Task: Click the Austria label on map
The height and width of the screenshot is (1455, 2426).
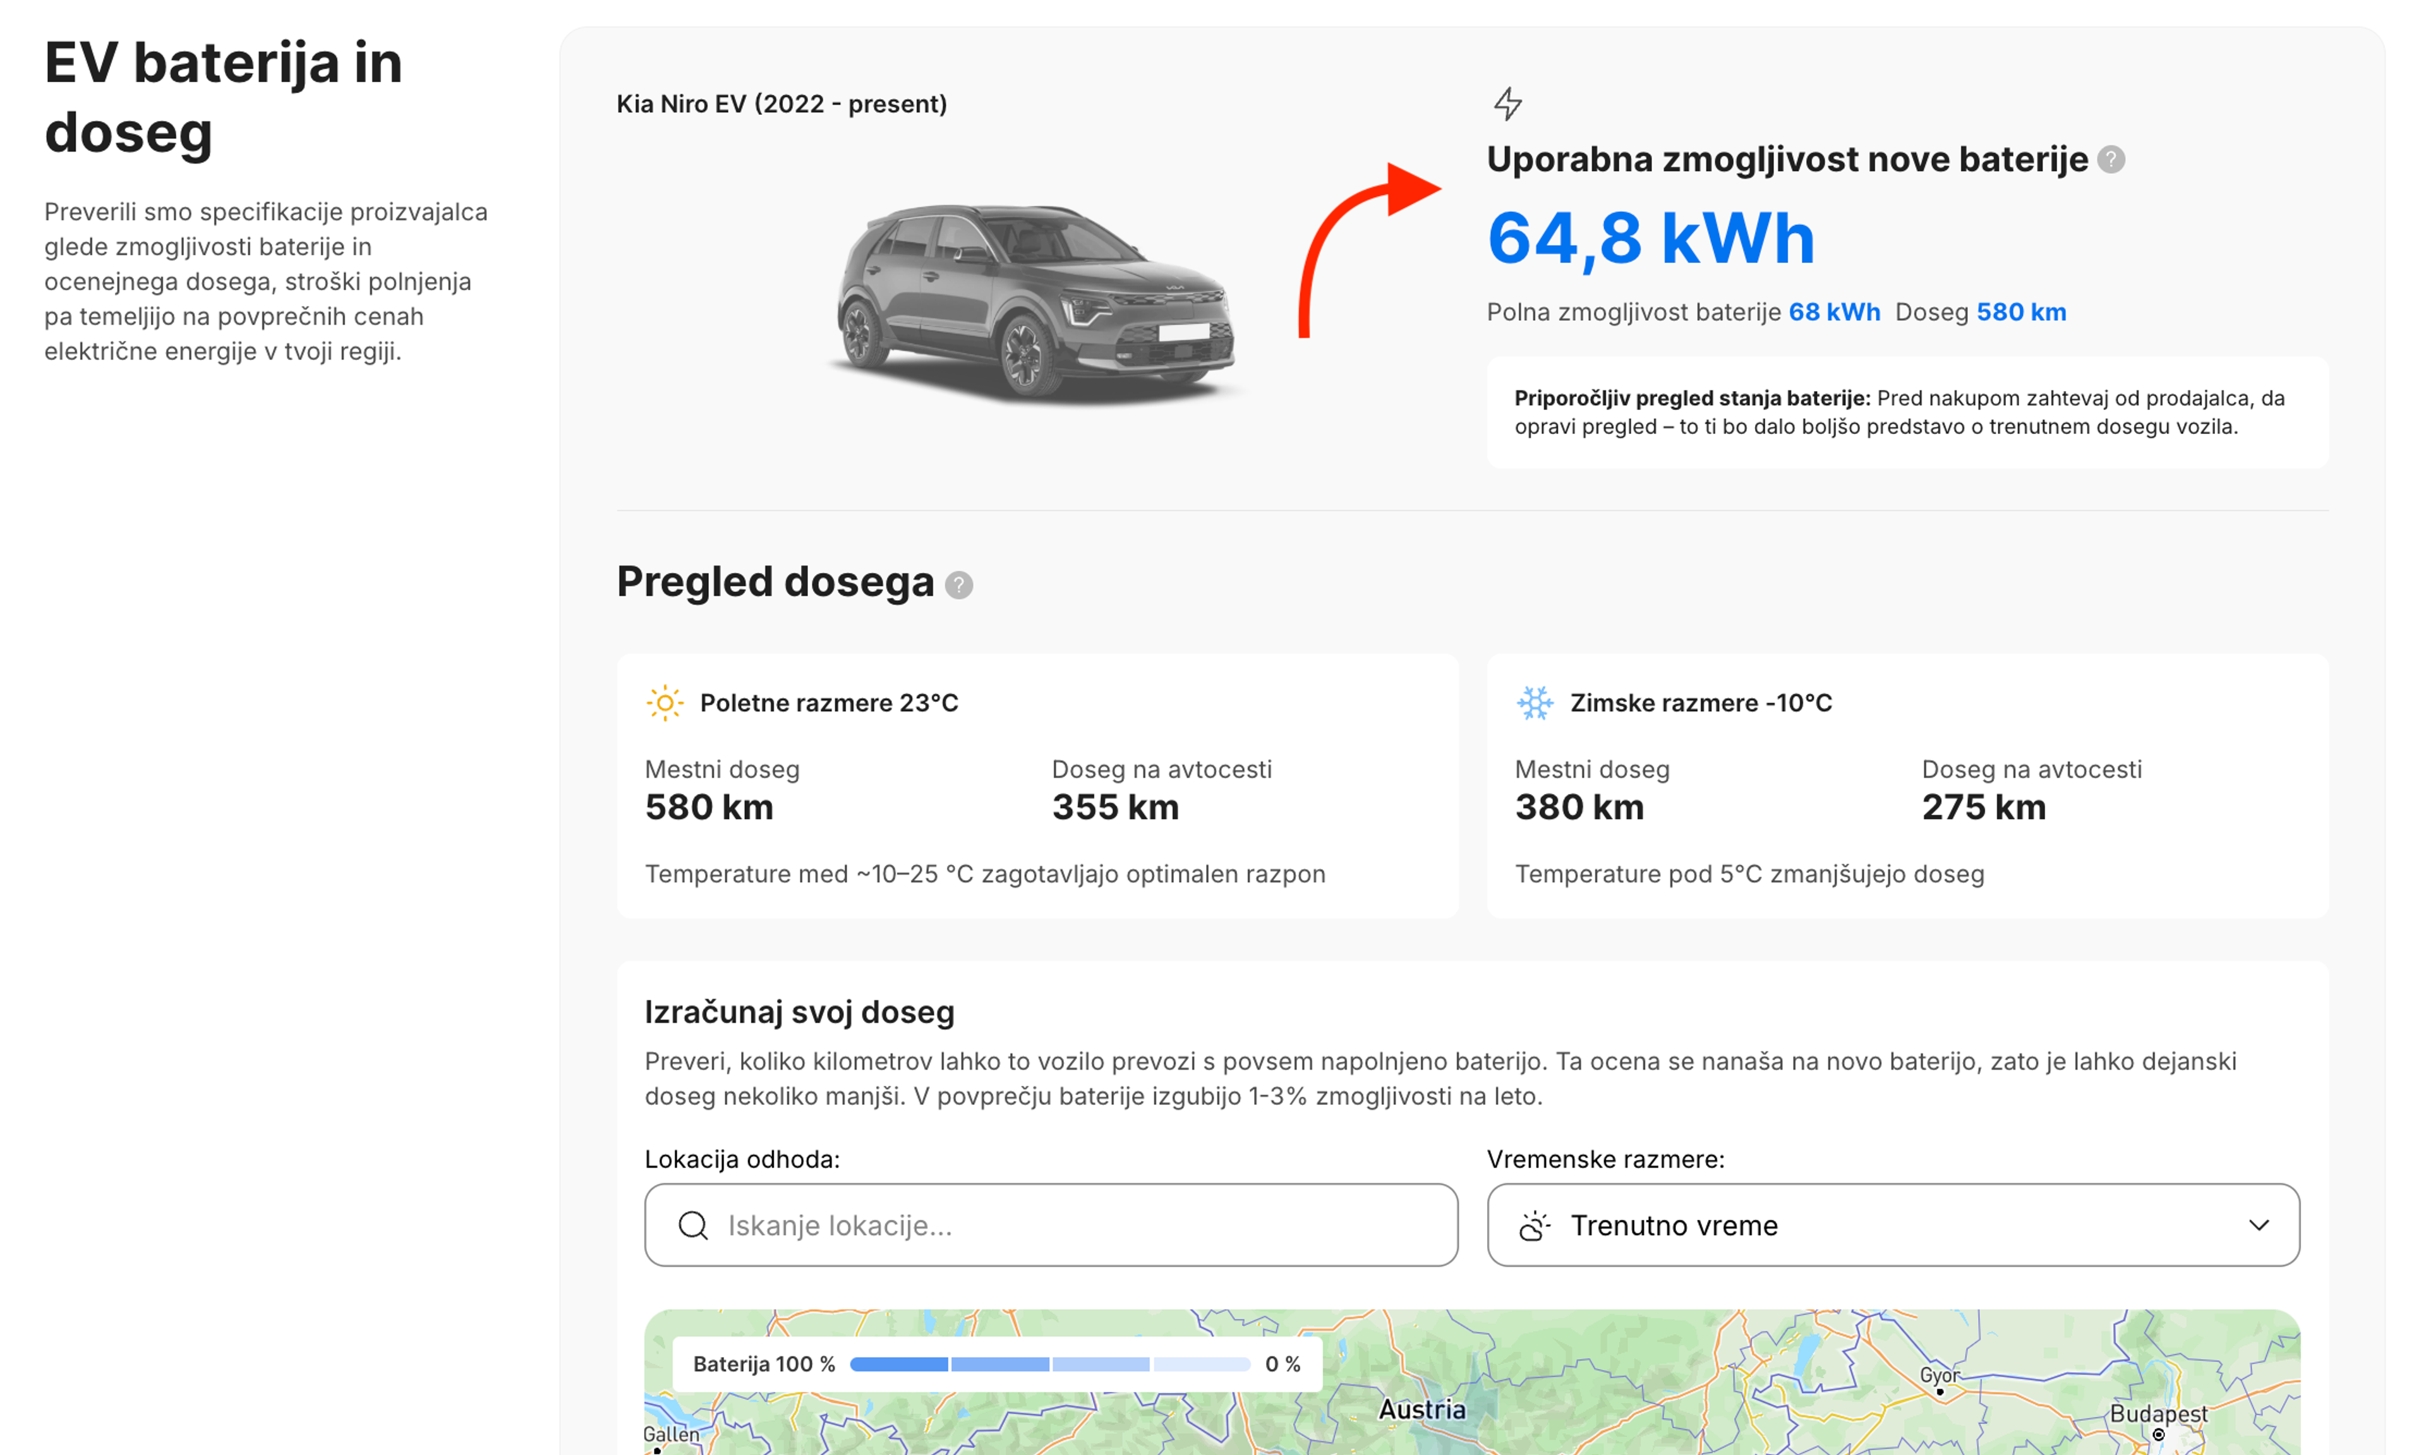Action: (x=1422, y=1410)
